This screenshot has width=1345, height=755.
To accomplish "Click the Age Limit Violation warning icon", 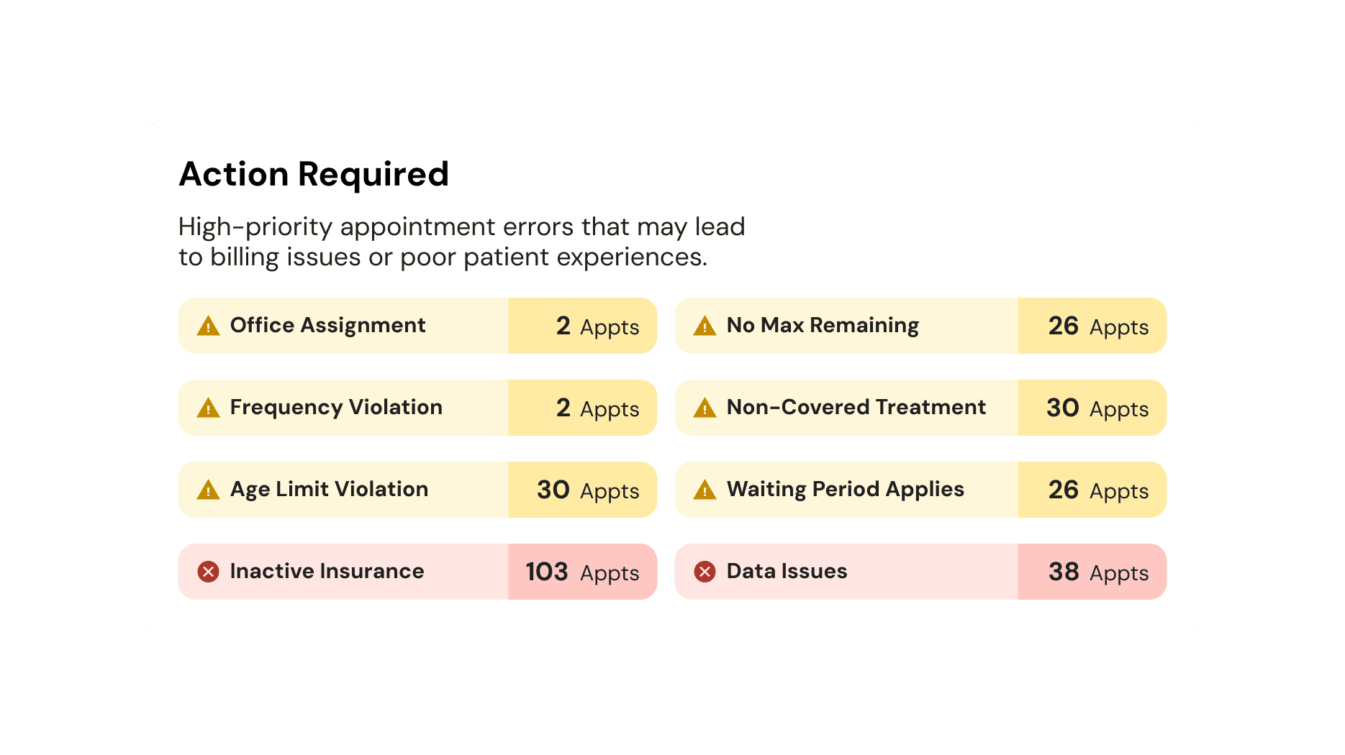I will point(208,490).
